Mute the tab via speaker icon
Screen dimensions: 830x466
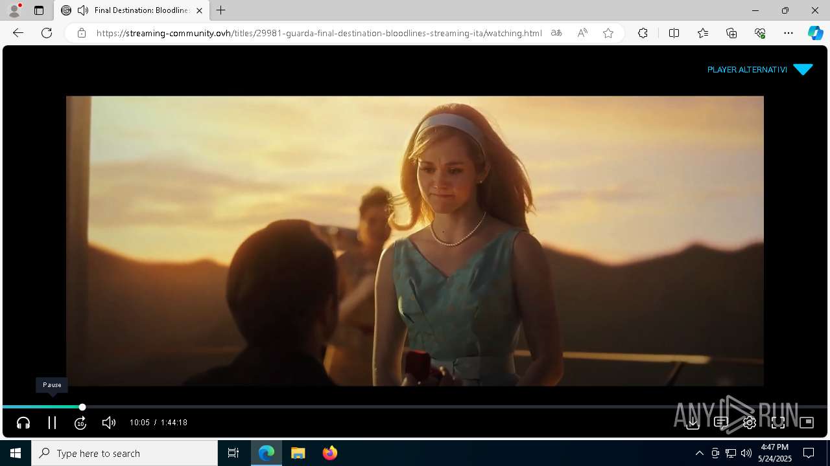click(x=83, y=10)
